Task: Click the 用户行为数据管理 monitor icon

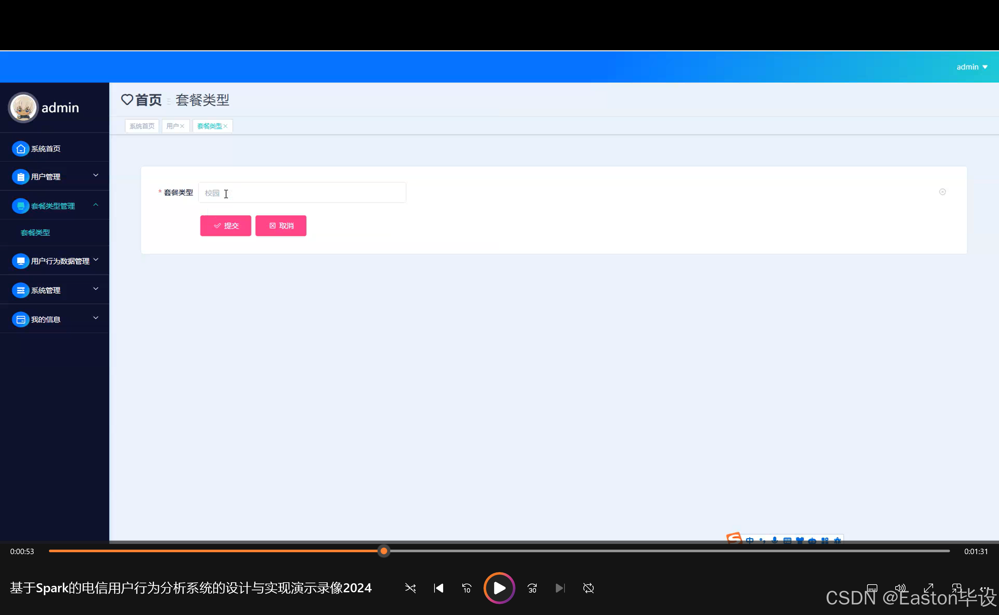Action: 21,261
